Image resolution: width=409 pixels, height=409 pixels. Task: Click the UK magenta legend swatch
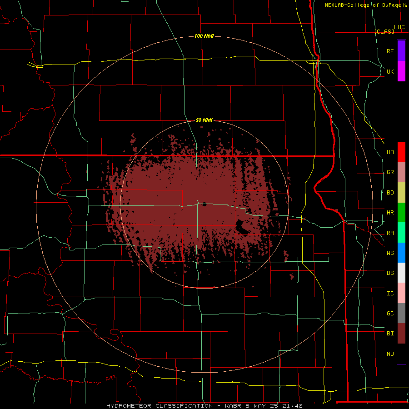point(401,71)
